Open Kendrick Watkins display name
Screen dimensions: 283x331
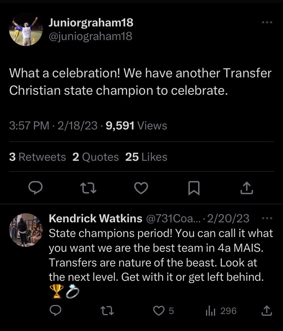pyautogui.click(x=95, y=218)
